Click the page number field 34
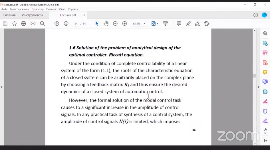 (x=76, y=24)
